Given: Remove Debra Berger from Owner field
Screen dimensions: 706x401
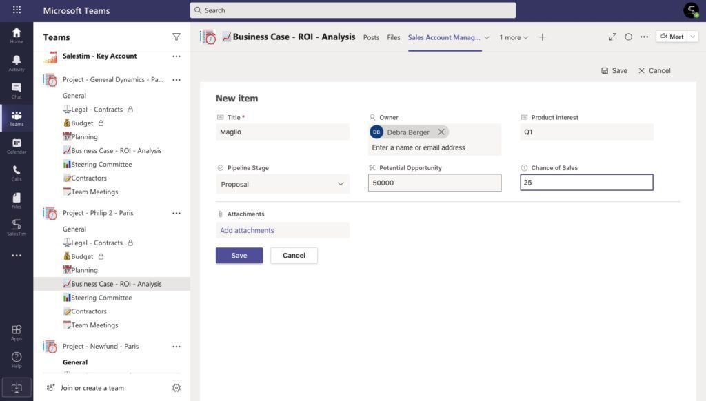Looking at the screenshot, I should pyautogui.click(x=441, y=132).
